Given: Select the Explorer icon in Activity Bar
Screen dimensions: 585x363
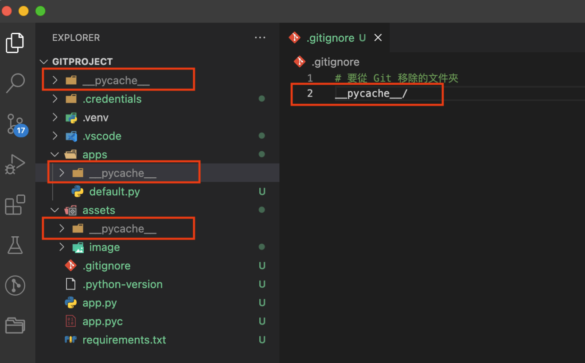Looking at the screenshot, I should [15, 43].
